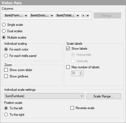126x123 pixels.
Task: Click the Sum(Total...) column label
Action: 65,15
